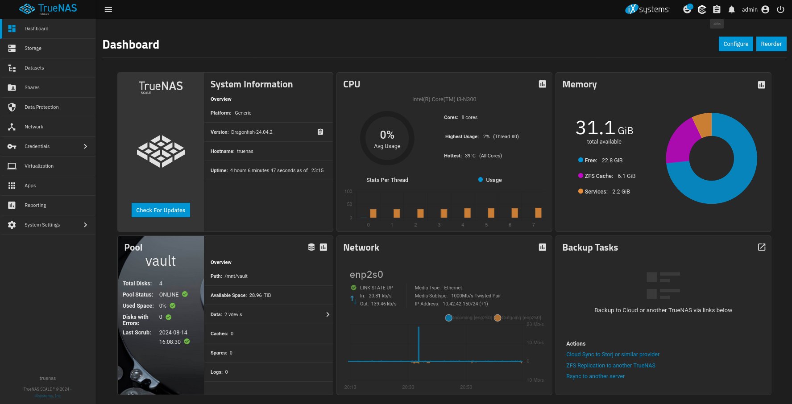Screen dimensions: 792x404
Task: Open Backup Tasks external link icon
Action: [x=762, y=247]
